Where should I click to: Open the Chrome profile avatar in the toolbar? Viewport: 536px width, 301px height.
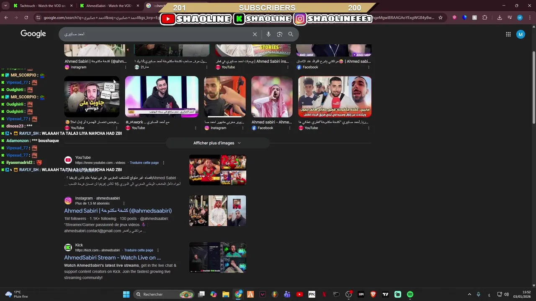pos(520,18)
